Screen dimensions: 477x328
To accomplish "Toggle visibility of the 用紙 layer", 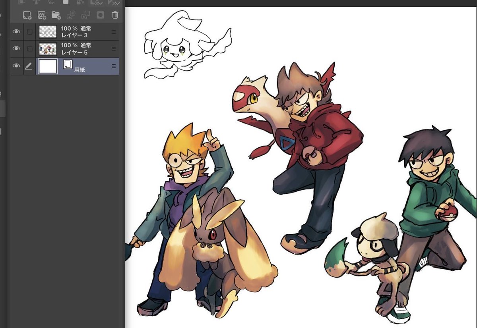I will pos(16,66).
